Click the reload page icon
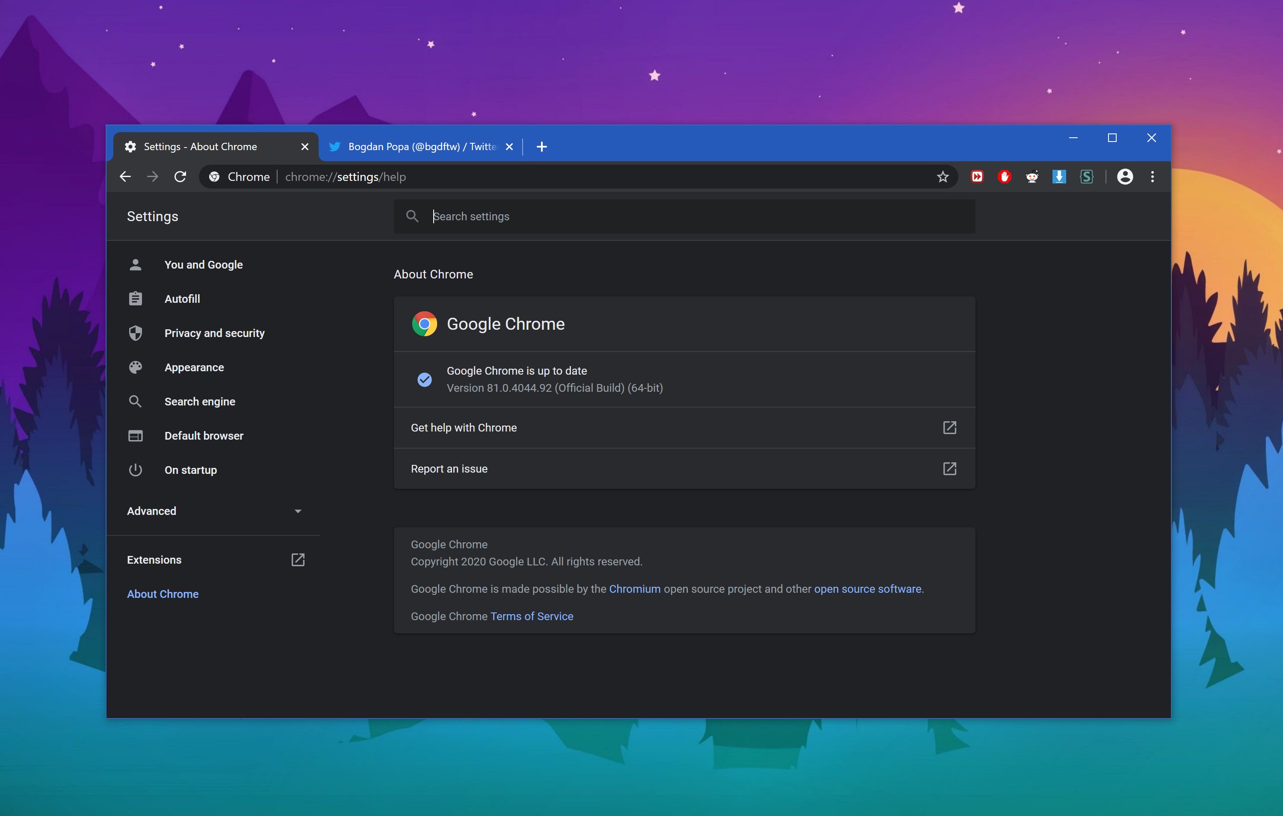This screenshot has height=816, width=1283. 180,177
